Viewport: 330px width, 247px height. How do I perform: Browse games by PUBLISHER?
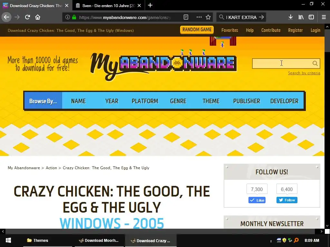[x=247, y=101]
